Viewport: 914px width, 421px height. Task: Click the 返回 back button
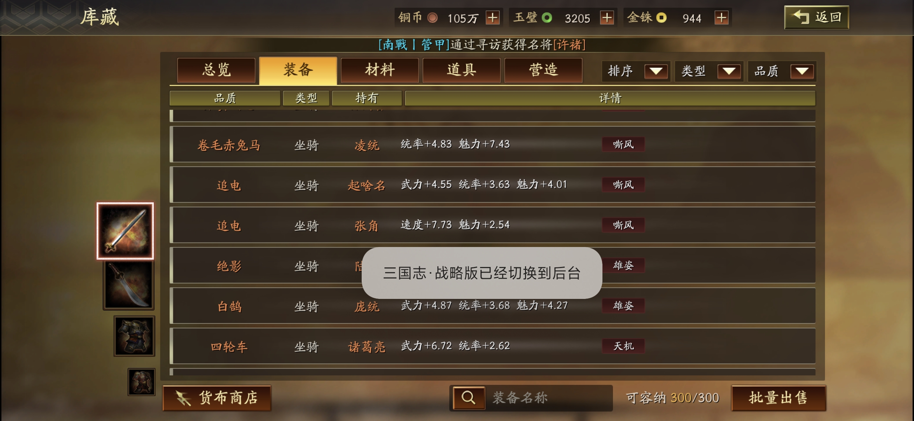[817, 17]
